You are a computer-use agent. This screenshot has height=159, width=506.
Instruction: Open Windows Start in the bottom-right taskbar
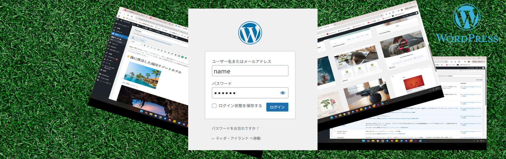click(364, 141)
